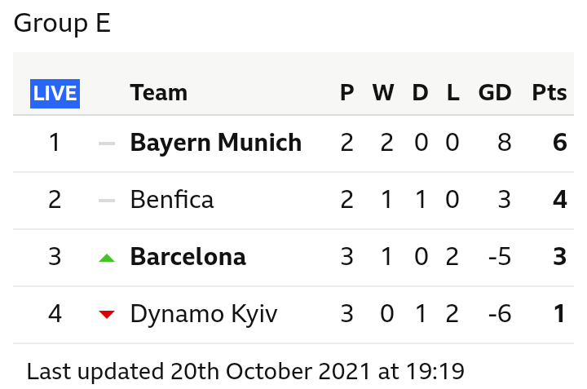Click the Last updated timestamp text
The height and width of the screenshot is (389, 587).
(245, 371)
